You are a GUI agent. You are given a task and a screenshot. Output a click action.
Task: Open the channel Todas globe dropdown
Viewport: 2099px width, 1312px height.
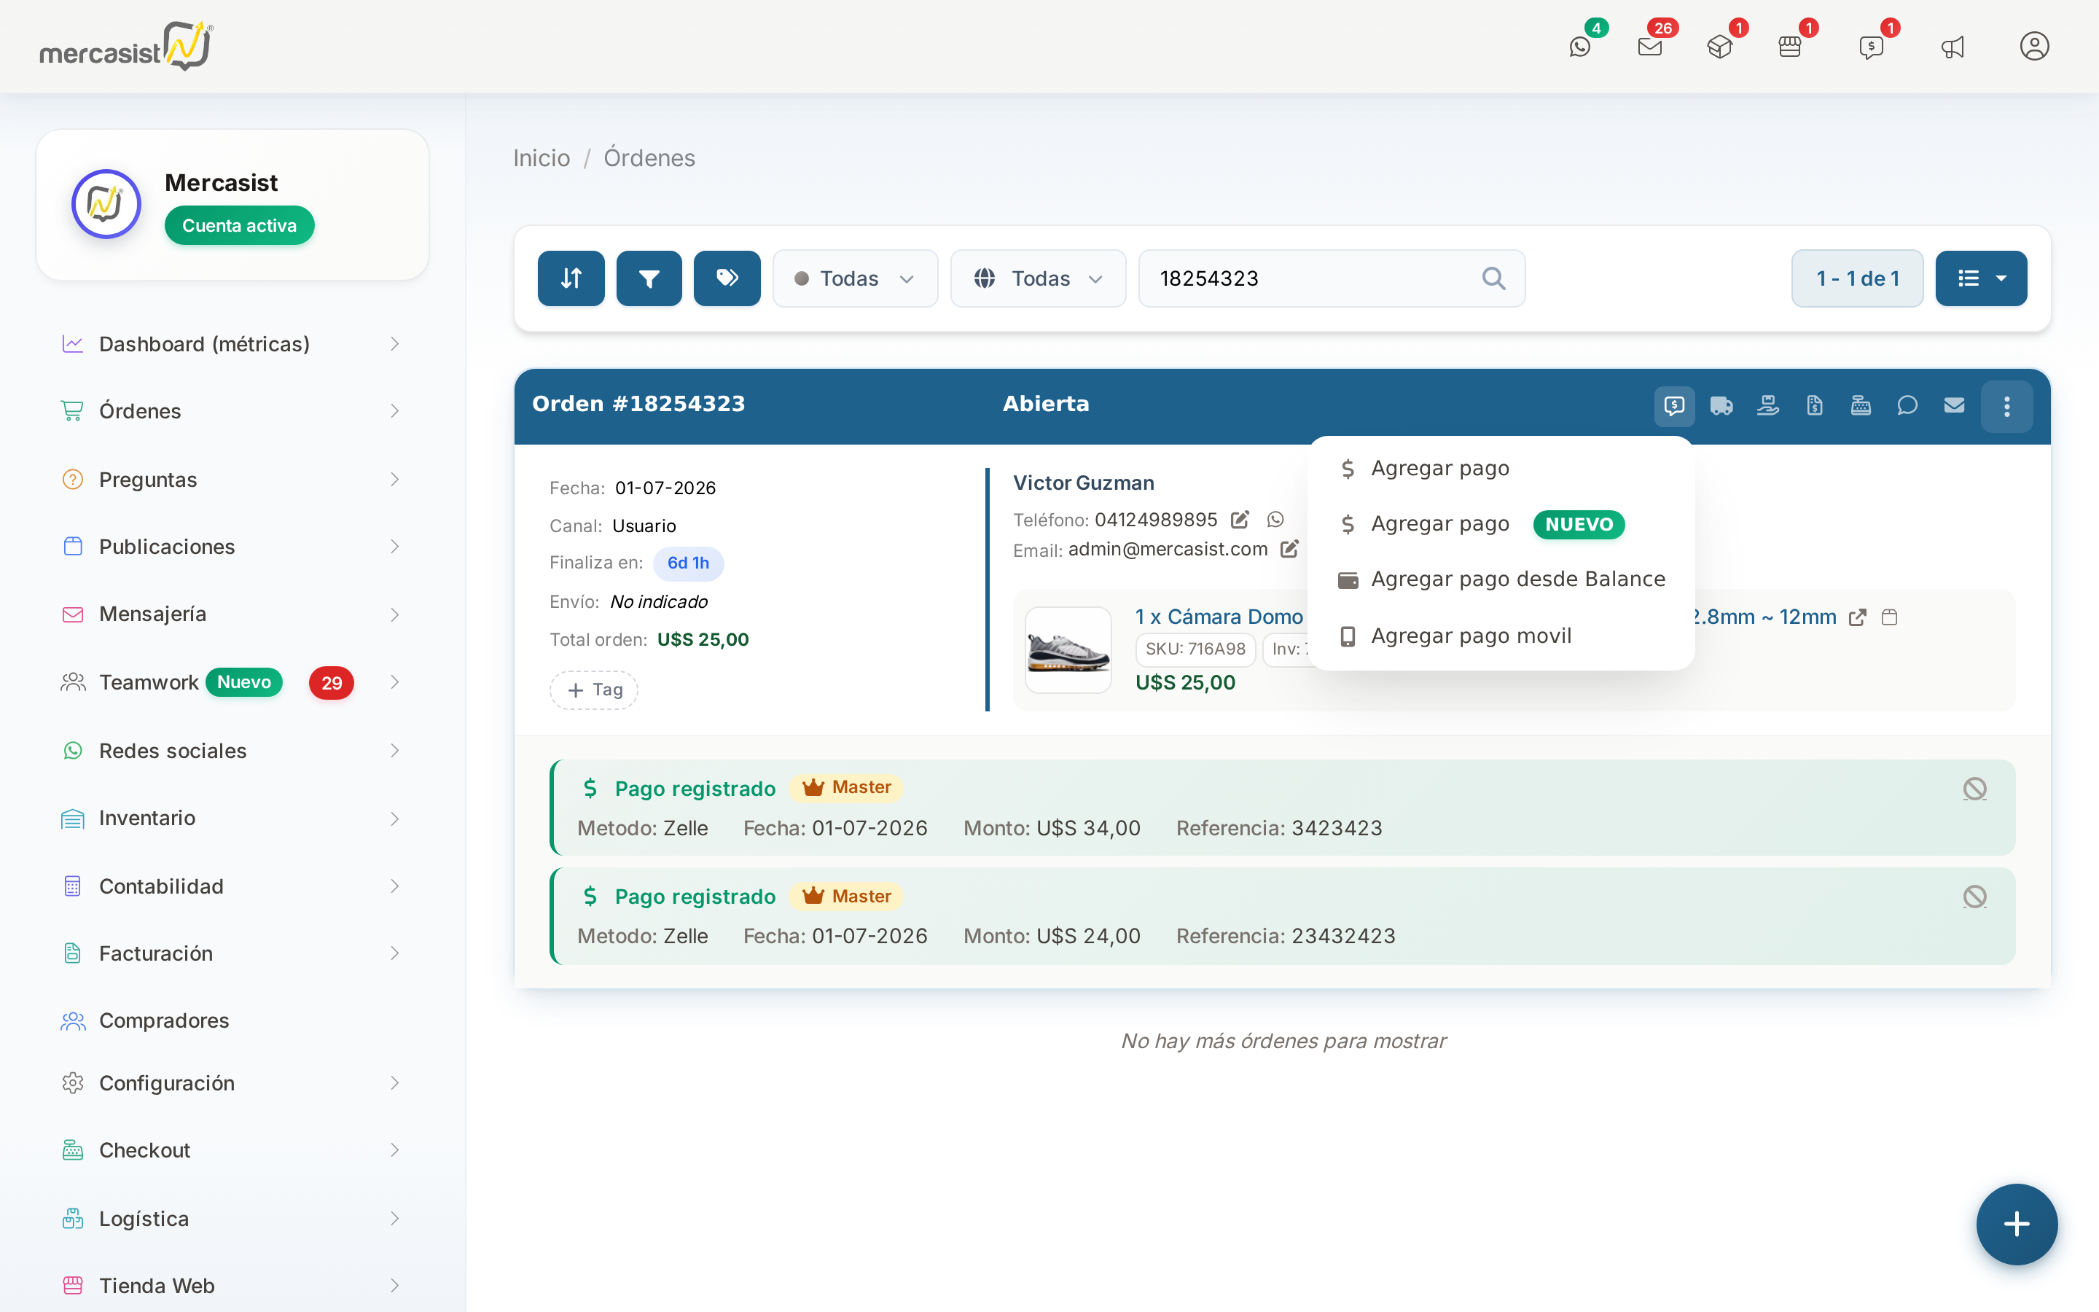[x=1039, y=278]
